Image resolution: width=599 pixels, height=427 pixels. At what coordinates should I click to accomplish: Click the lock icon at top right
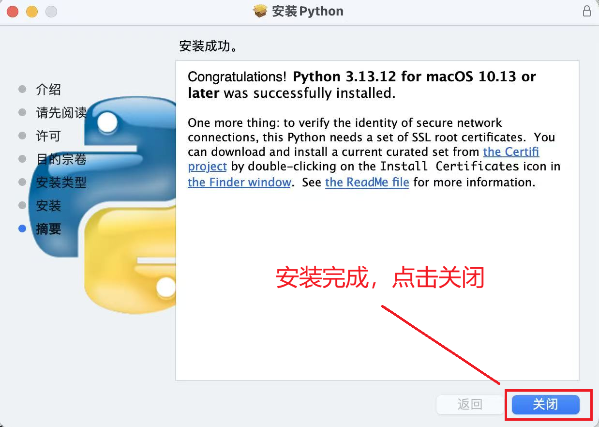click(x=587, y=11)
